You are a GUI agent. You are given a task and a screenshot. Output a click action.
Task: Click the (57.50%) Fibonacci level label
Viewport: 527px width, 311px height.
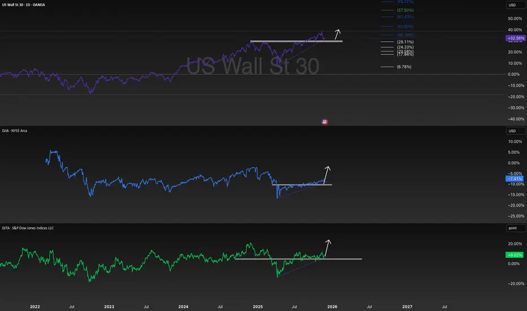pos(405,10)
